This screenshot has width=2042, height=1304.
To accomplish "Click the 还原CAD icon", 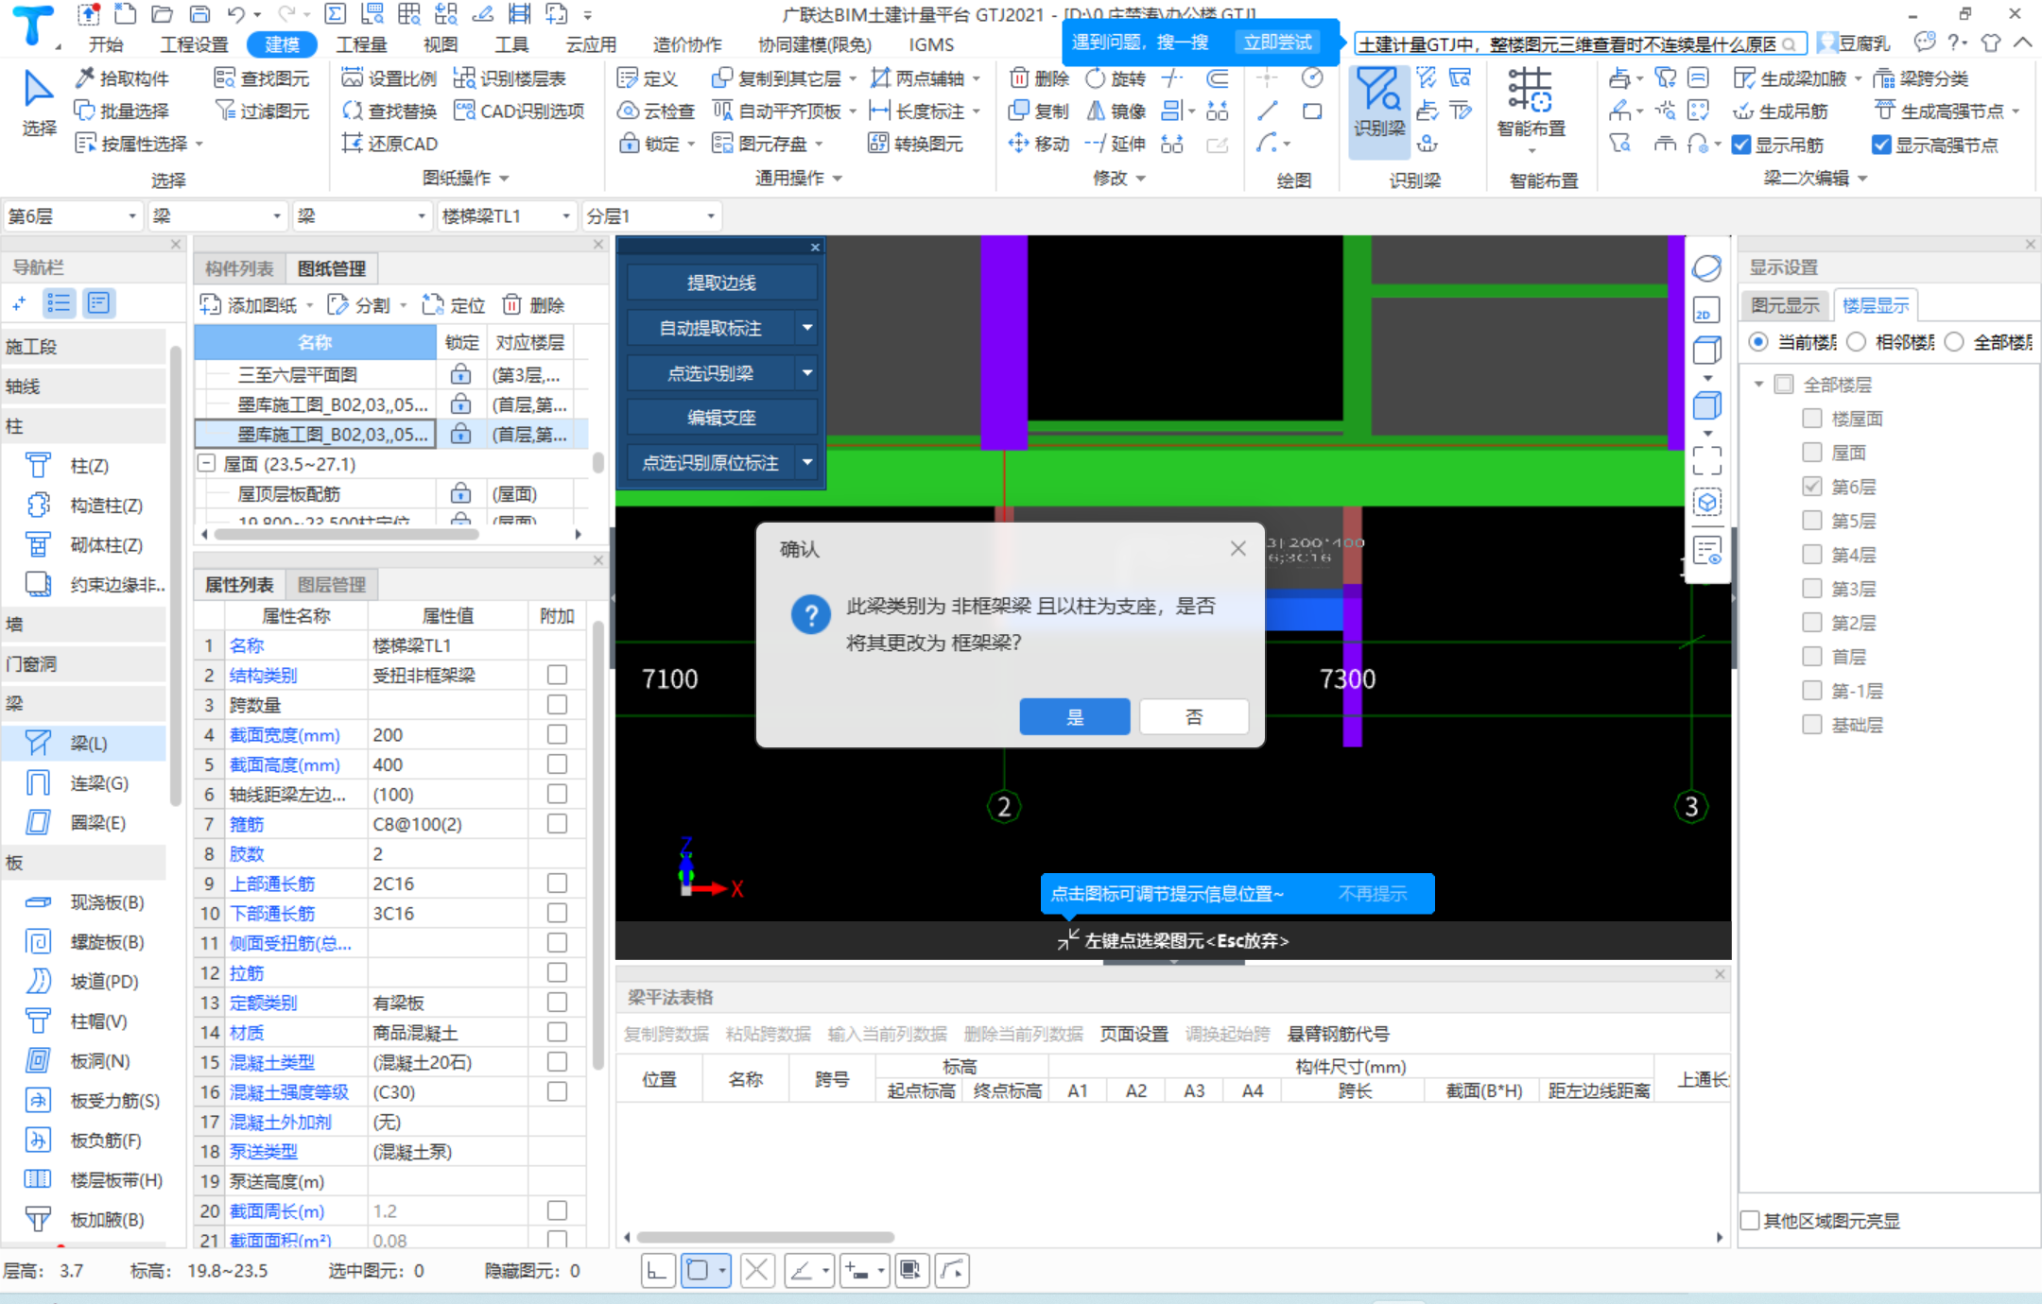I will [352, 144].
